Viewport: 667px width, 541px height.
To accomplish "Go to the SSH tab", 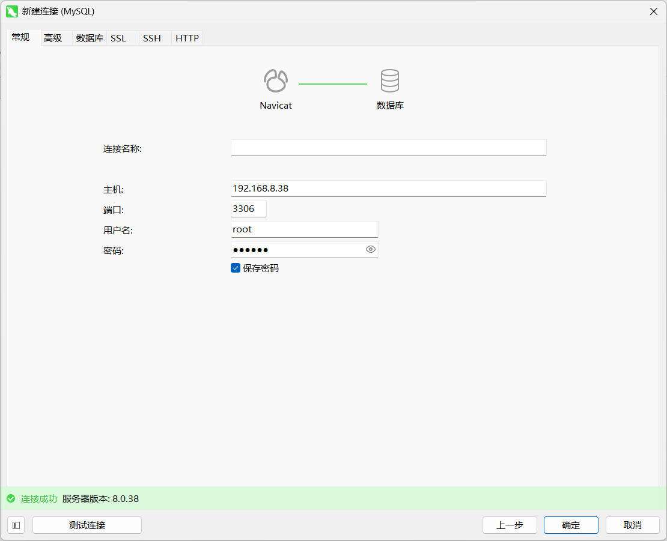I will [152, 38].
